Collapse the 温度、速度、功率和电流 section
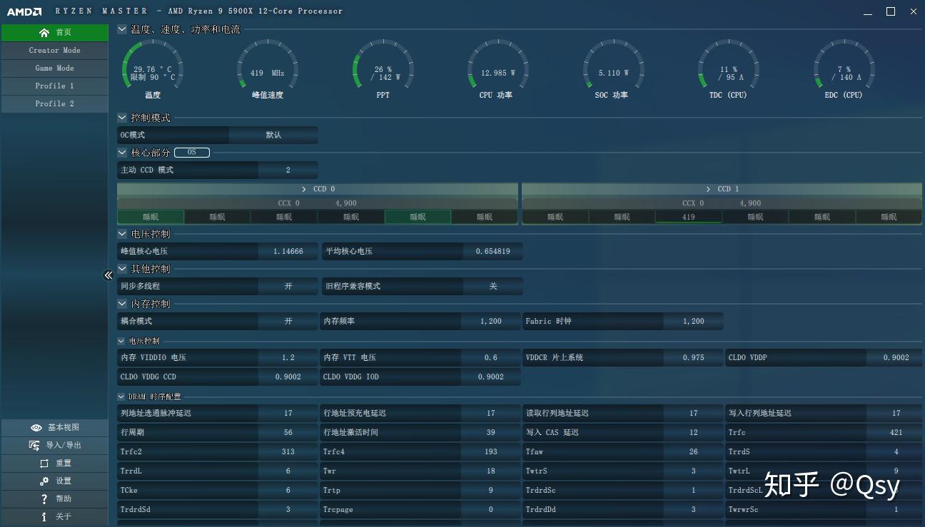Image resolution: width=925 pixels, height=527 pixels. pos(122,29)
